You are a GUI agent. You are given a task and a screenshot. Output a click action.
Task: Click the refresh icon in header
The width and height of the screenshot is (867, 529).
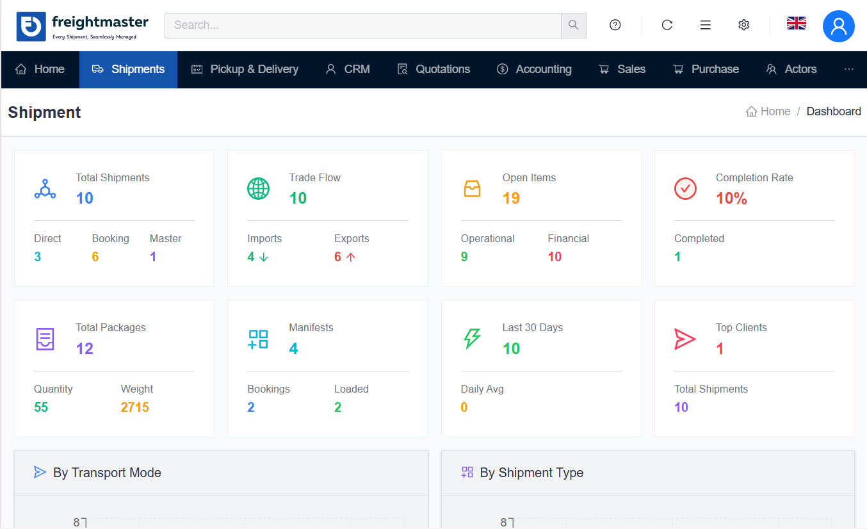(x=667, y=25)
